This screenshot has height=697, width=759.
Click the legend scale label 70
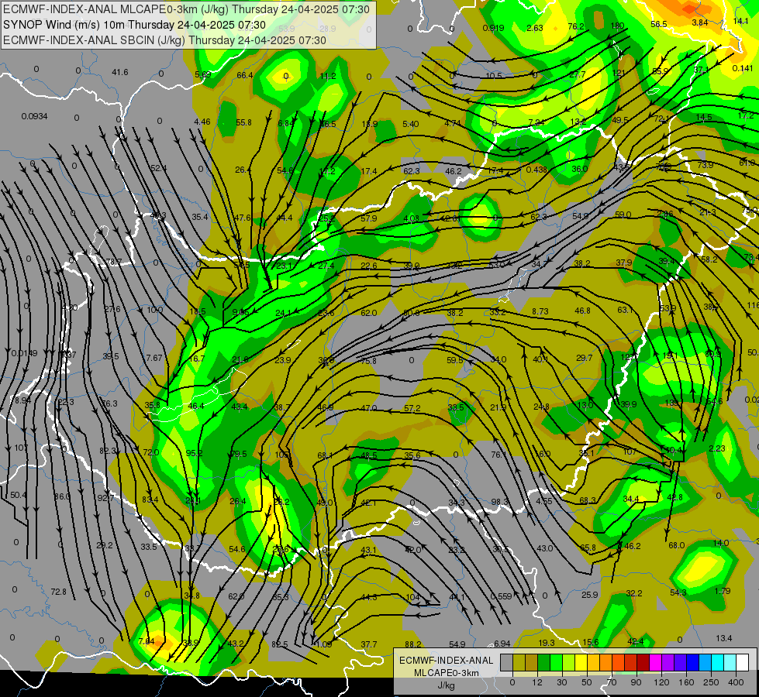(612, 682)
